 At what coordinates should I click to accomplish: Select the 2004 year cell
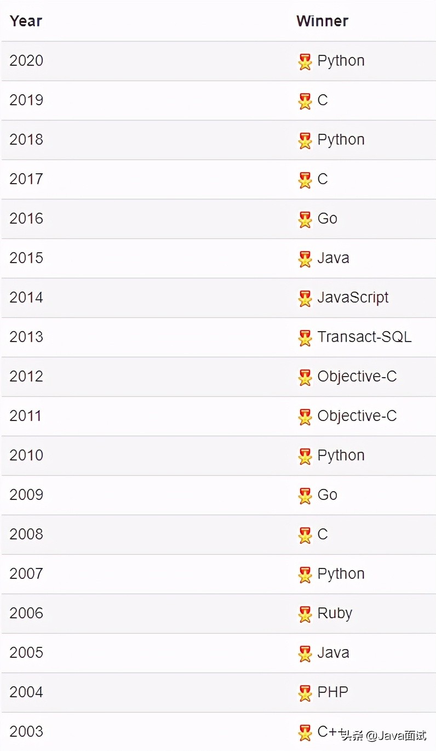pos(26,692)
